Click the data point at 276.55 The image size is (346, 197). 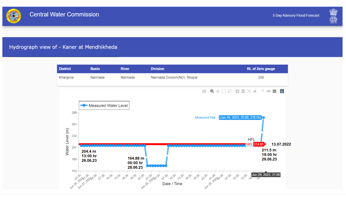click(x=263, y=117)
